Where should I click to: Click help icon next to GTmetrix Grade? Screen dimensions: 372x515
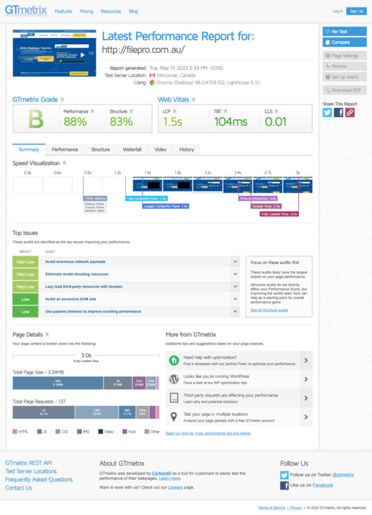[62, 100]
